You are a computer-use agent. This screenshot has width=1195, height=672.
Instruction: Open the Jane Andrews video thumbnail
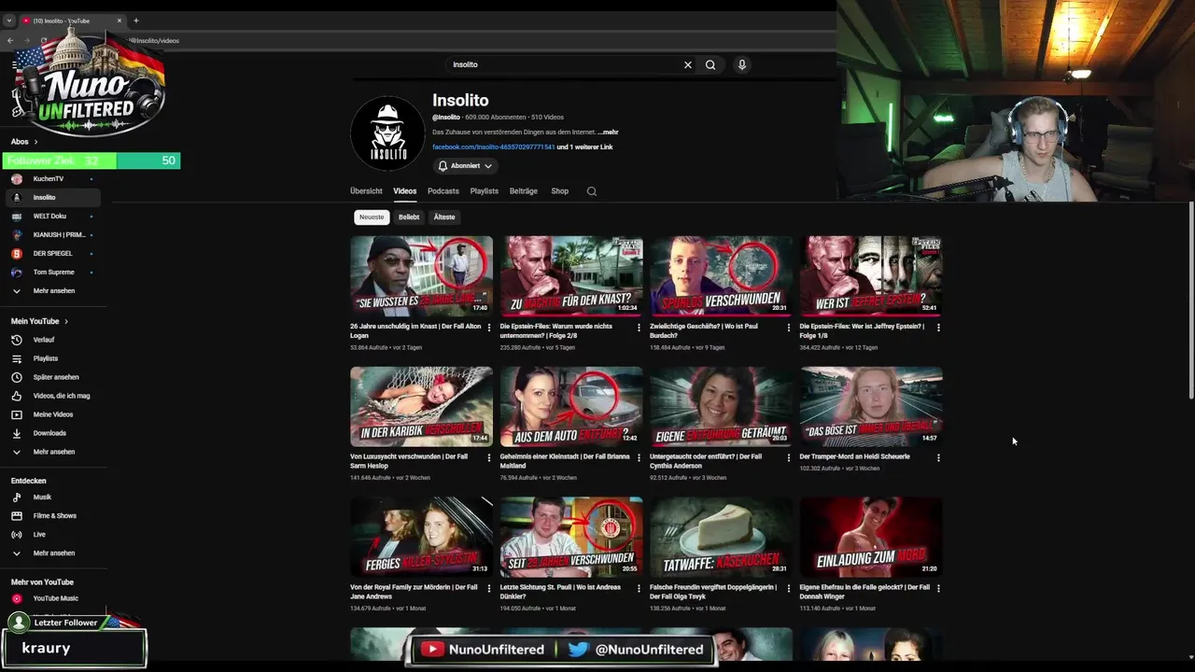coord(421,537)
